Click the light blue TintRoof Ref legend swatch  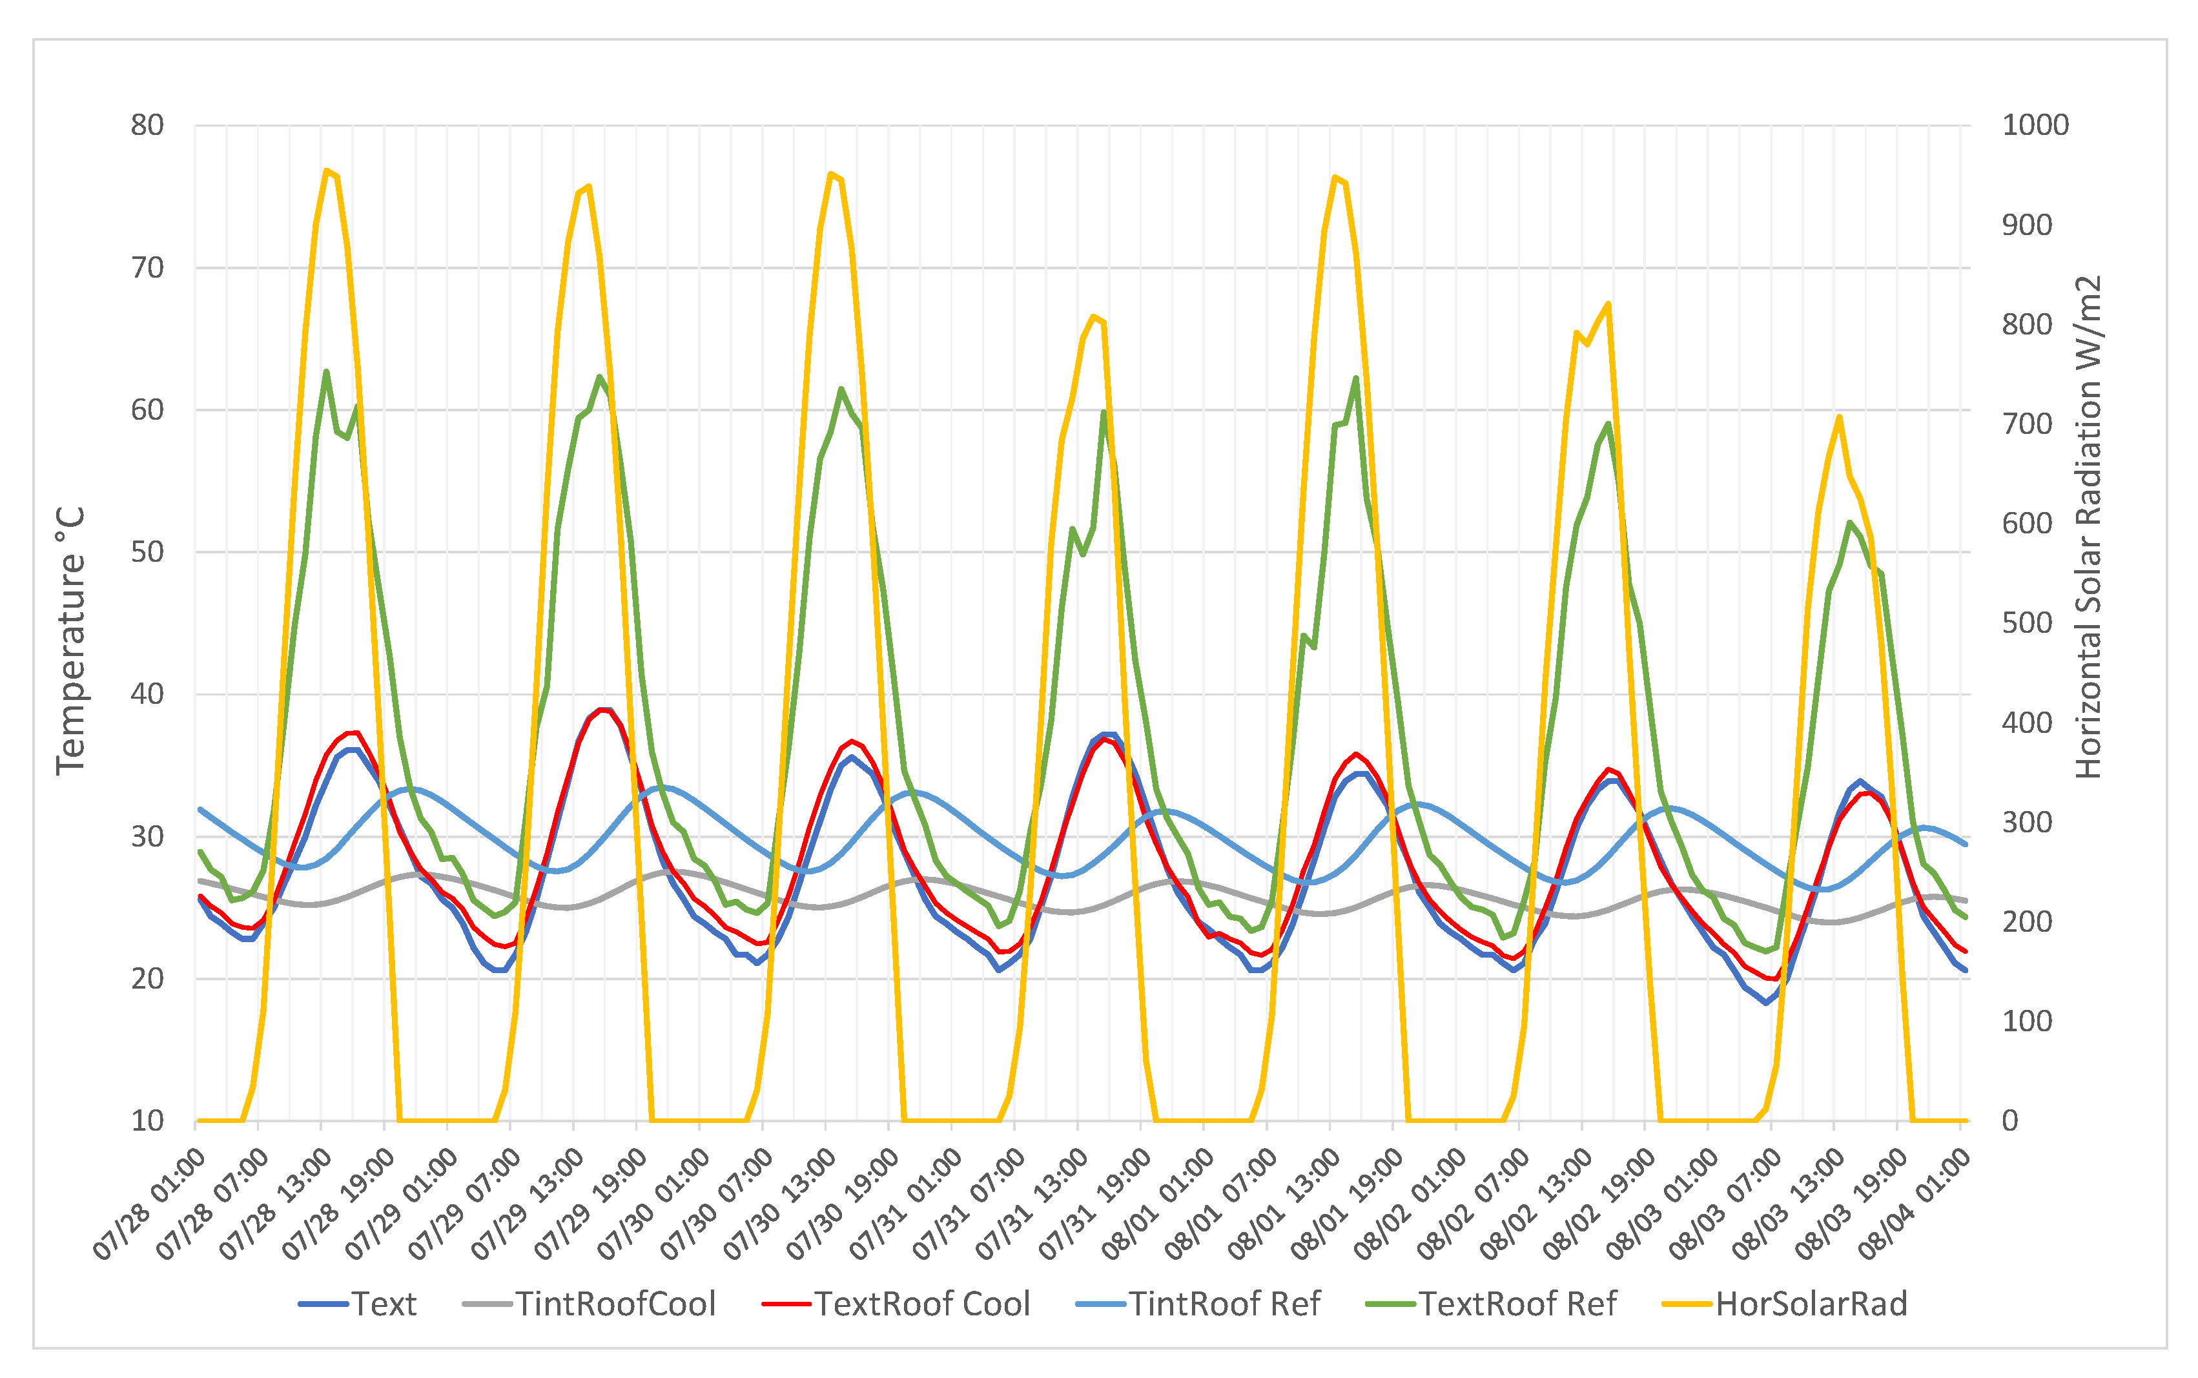click(x=1102, y=1305)
